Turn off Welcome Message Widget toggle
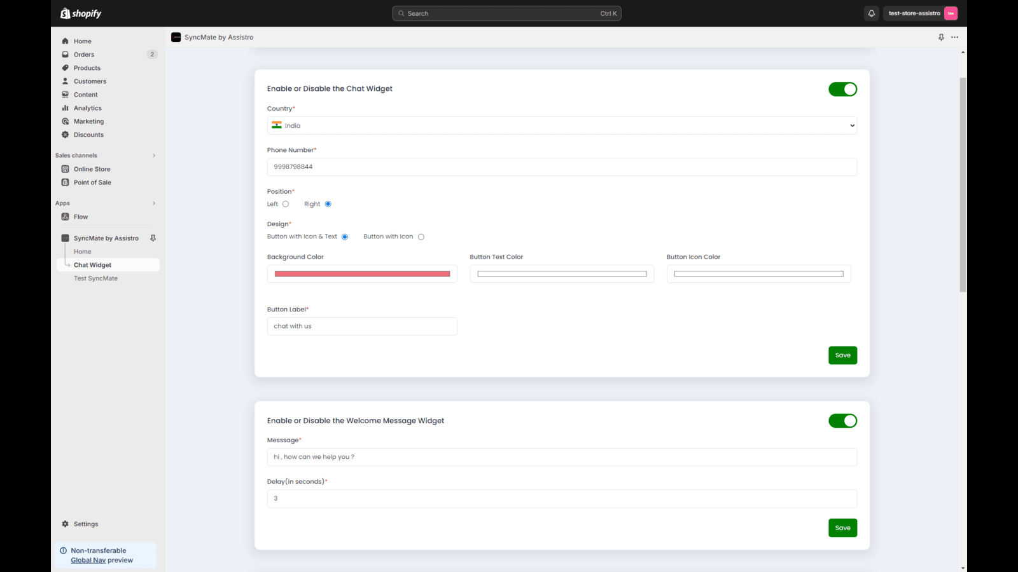This screenshot has height=572, width=1018. tap(842, 421)
